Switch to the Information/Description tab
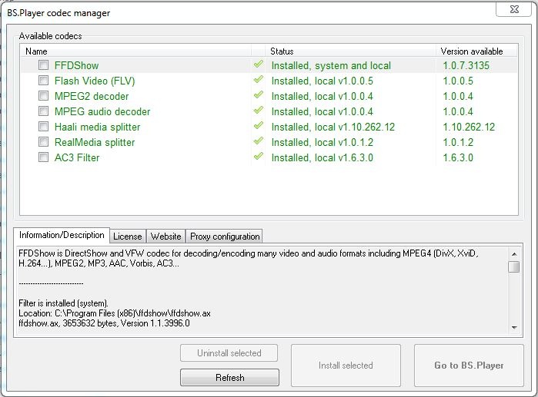 click(62, 235)
